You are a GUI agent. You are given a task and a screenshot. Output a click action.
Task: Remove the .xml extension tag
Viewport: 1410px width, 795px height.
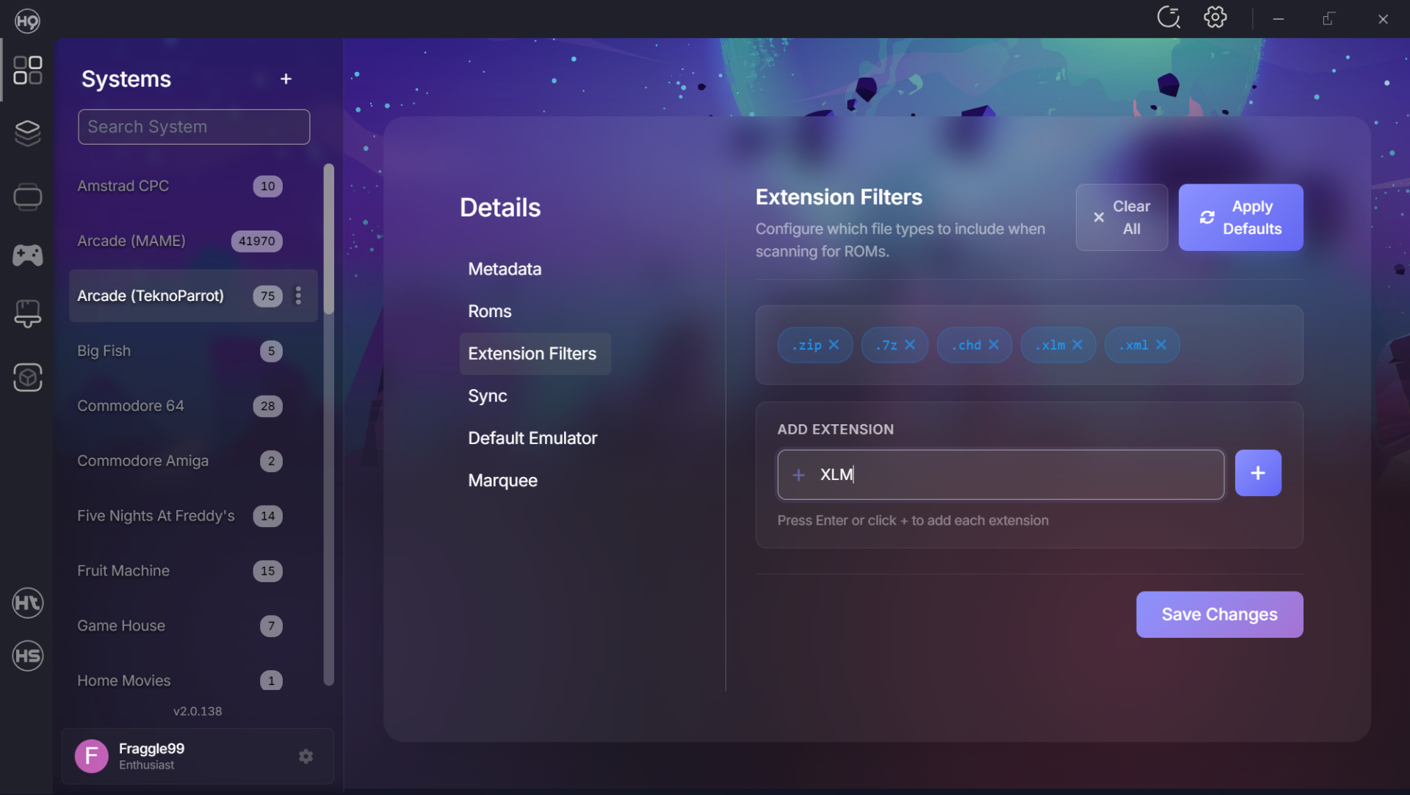(x=1162, y=345)
